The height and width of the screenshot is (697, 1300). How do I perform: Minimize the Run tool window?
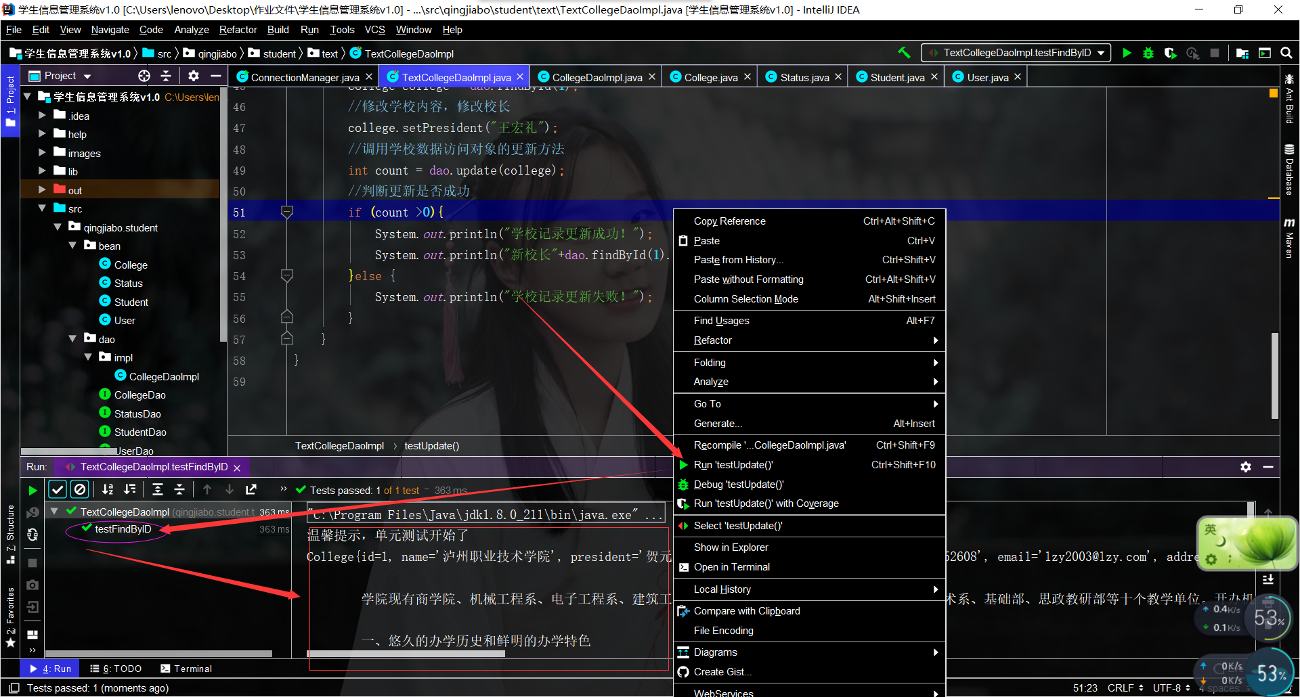[1268, 467]
